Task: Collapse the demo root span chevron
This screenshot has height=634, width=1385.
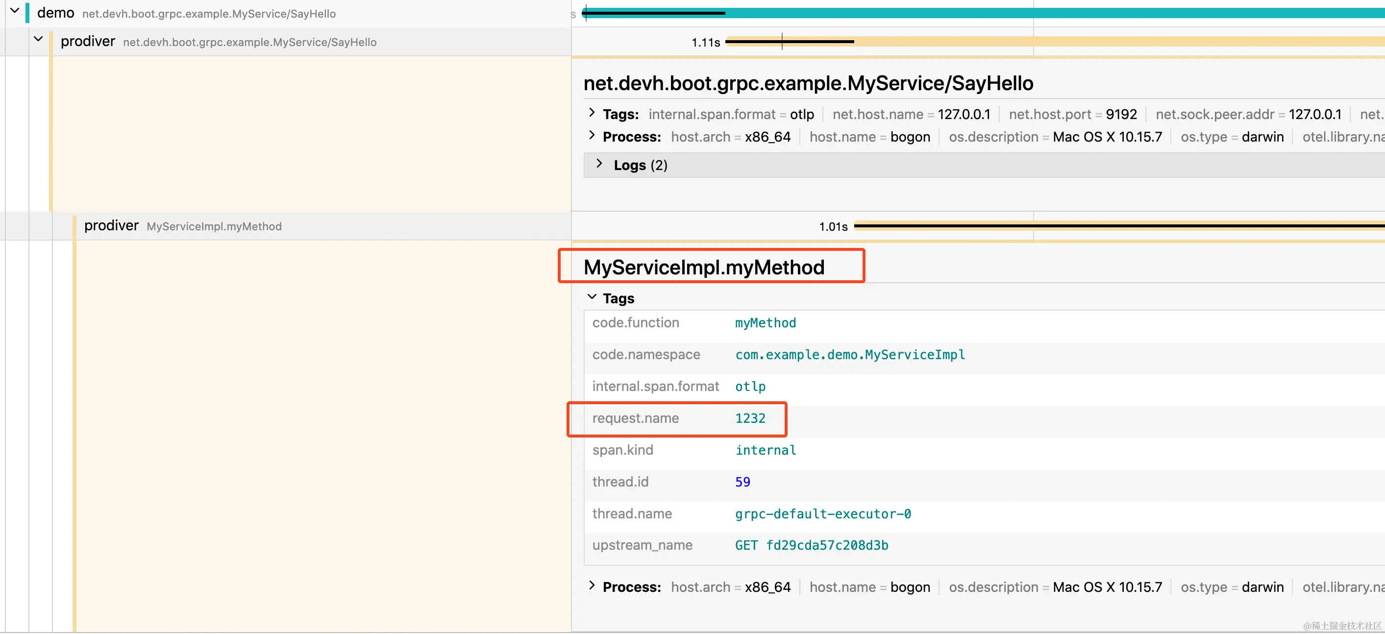Action: (x=15, y=11)
